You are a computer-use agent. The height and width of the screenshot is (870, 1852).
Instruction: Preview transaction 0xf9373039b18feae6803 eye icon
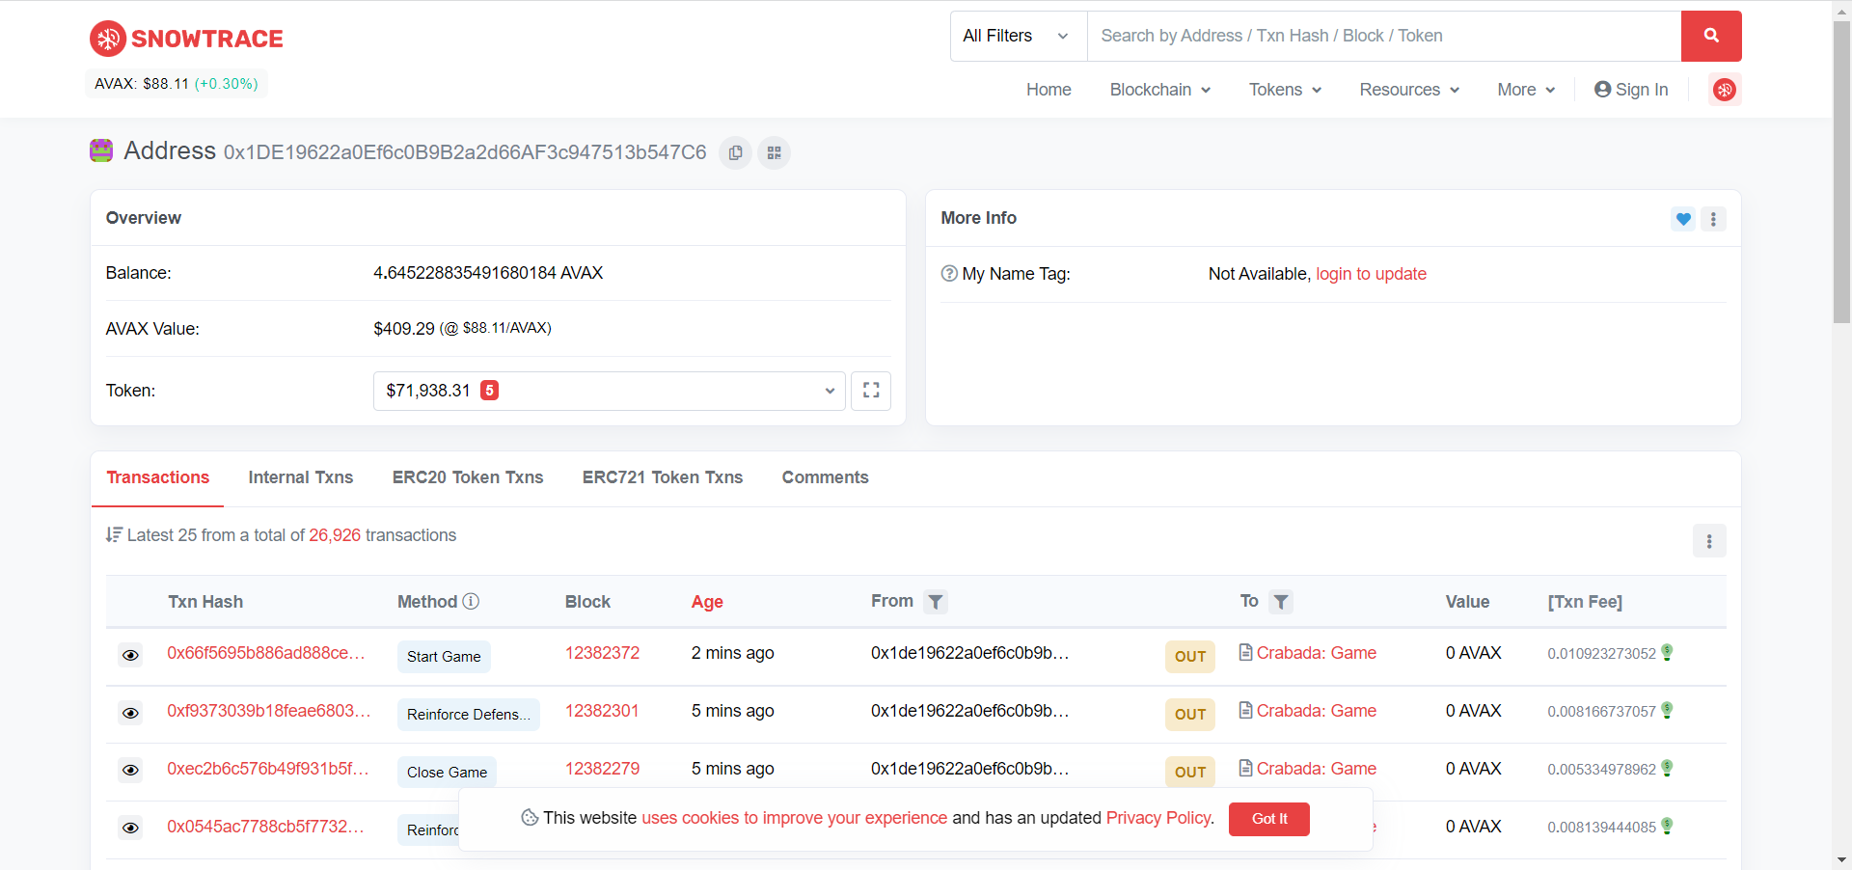pyautogui.click(x=130, y=714)
